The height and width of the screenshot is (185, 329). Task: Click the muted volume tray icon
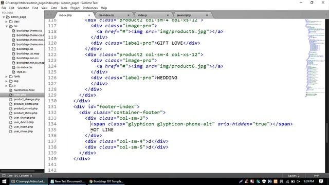pos(298,181)
